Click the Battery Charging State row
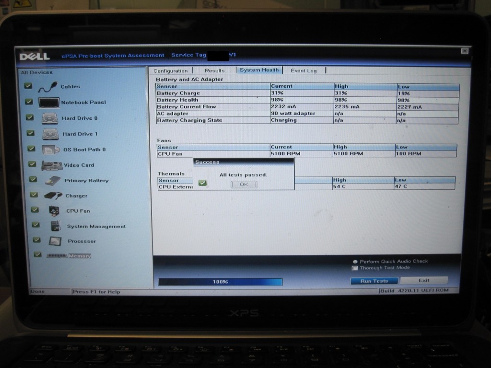This screenshot has height=368, width=491. coord(307,120)
